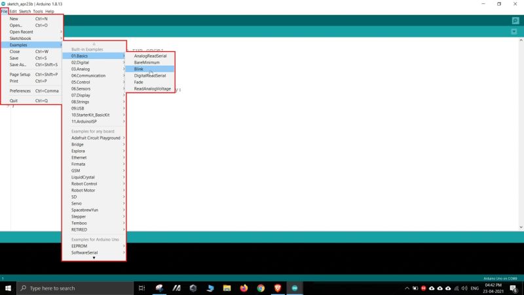The width and height of the screenshot is (524, 295).
Task: Choose Open... from the File menu
Action: point(31,26)
